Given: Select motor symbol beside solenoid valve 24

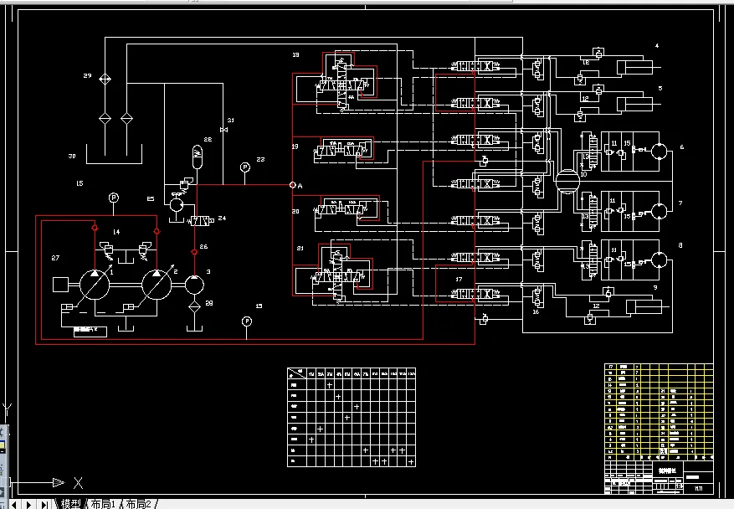Looking at the screenshot, I should [177, 204].
